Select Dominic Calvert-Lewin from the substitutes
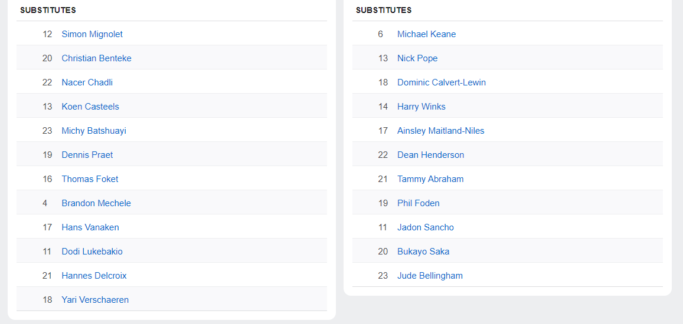Viewport: 683px width, 324px height. 442,82
